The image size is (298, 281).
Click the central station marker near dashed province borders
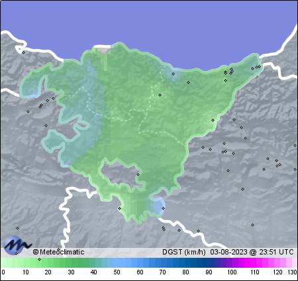[x=160, y=95]
